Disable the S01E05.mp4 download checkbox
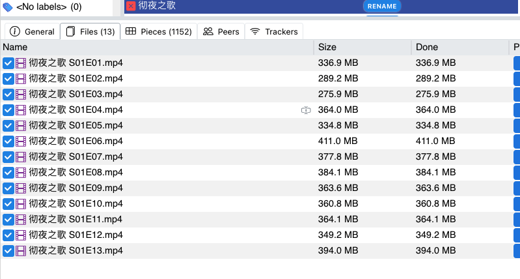This screenshot has height=279, width=520. (x=8, y=125)
